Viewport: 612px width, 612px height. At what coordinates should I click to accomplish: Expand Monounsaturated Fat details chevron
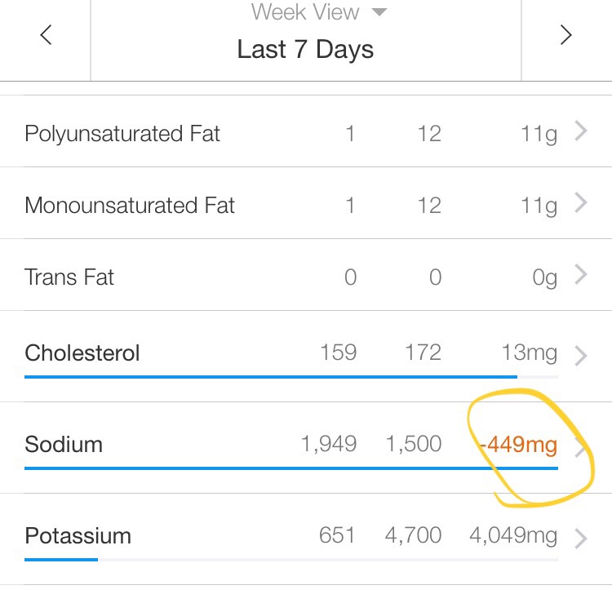pos(581,203)
